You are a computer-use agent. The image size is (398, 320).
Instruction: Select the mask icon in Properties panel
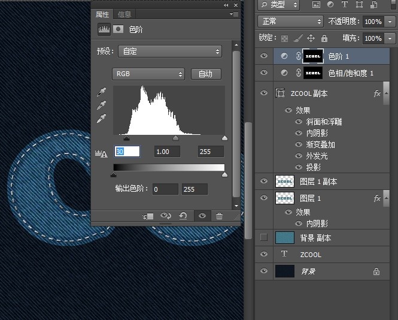[x=119, y=29]
